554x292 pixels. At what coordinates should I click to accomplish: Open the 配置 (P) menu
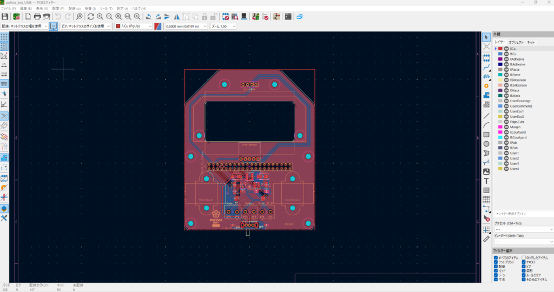pyautogui.click(x=58, y=9)
